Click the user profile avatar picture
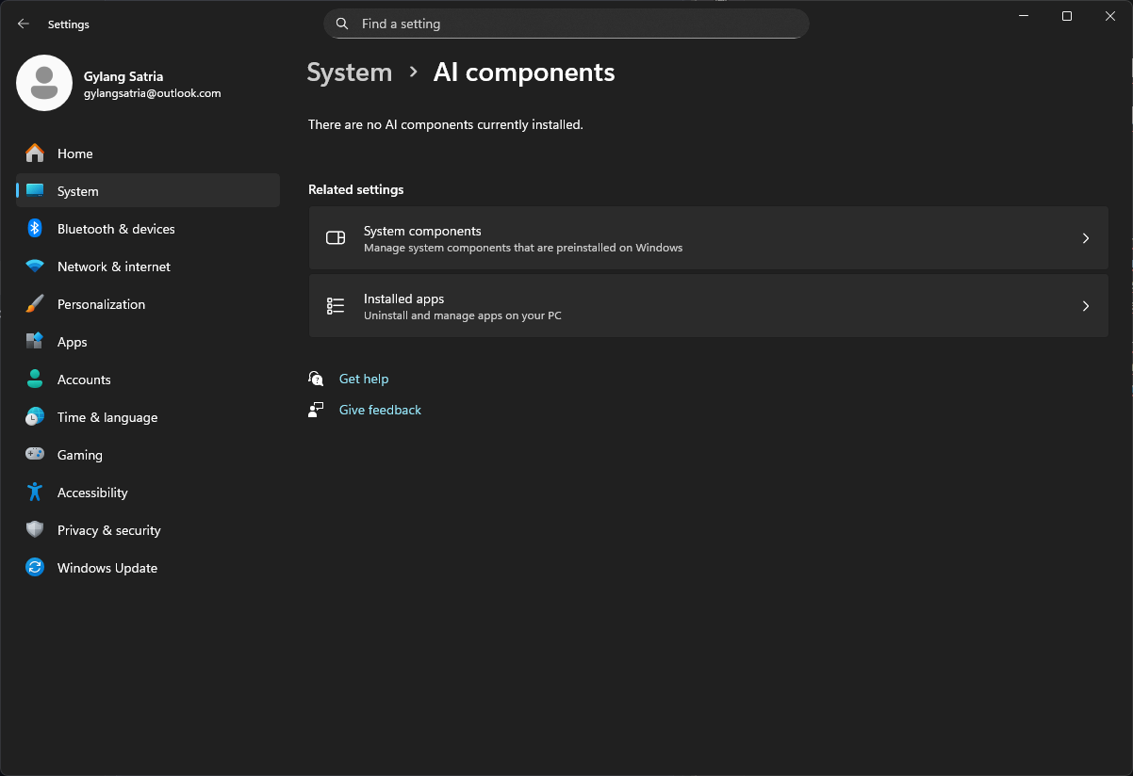Screen dimensions: 1133x776 (x=44, y=83)
